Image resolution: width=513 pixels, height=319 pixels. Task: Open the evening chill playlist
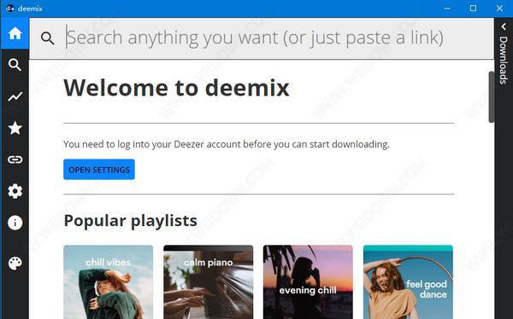click(x=308, y=282)
